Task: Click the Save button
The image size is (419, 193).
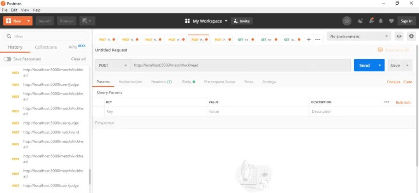Action: 395,65
